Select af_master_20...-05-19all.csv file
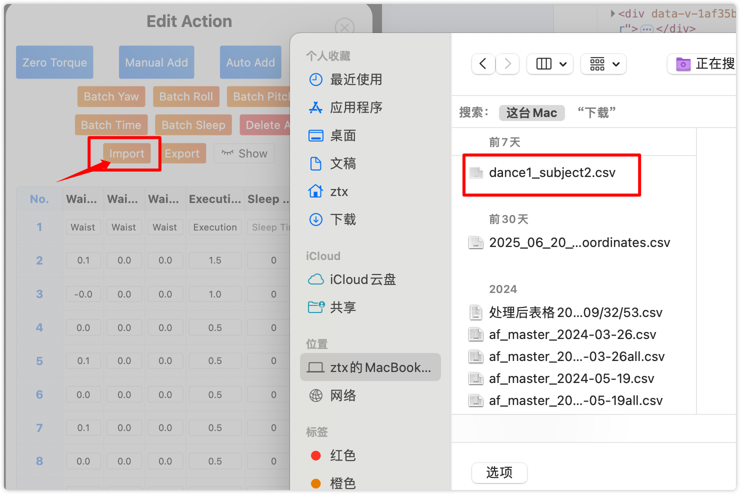The image size is (740, 494). 575,400
